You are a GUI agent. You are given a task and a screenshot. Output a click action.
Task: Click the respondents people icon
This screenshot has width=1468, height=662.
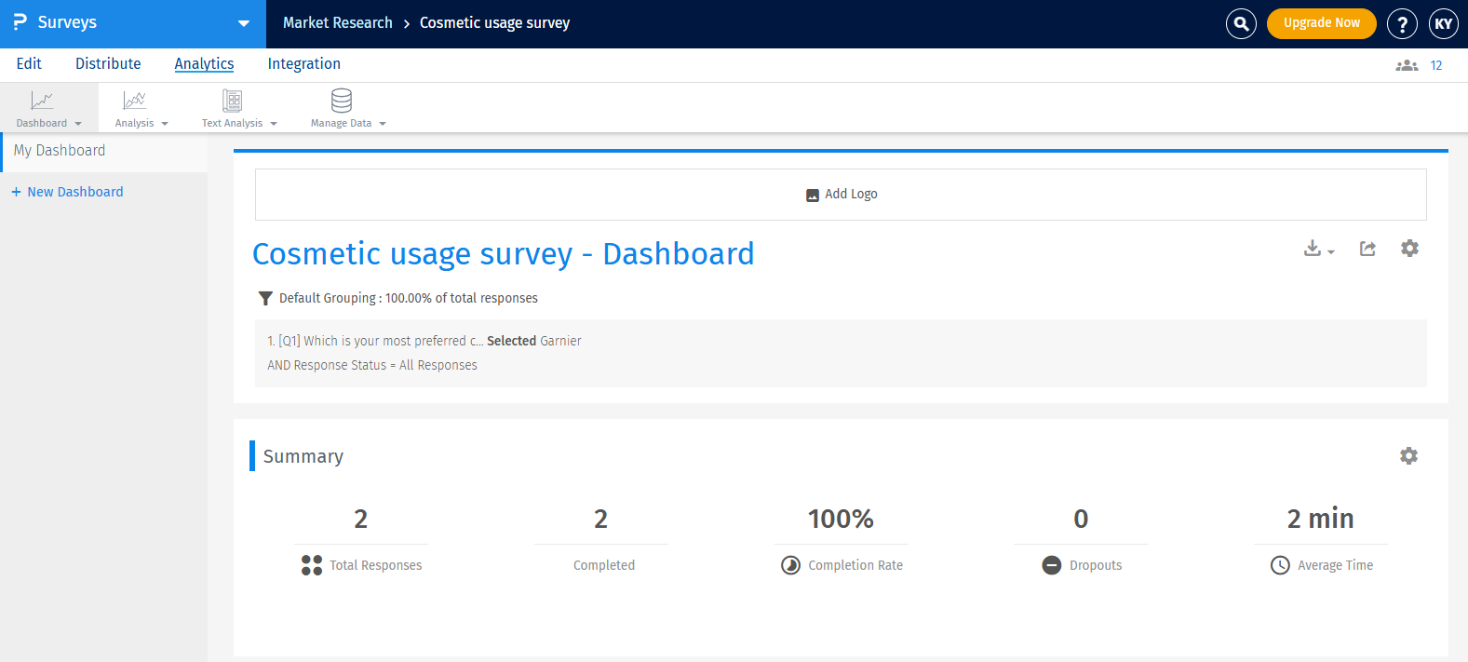[x=1407, y=65]
